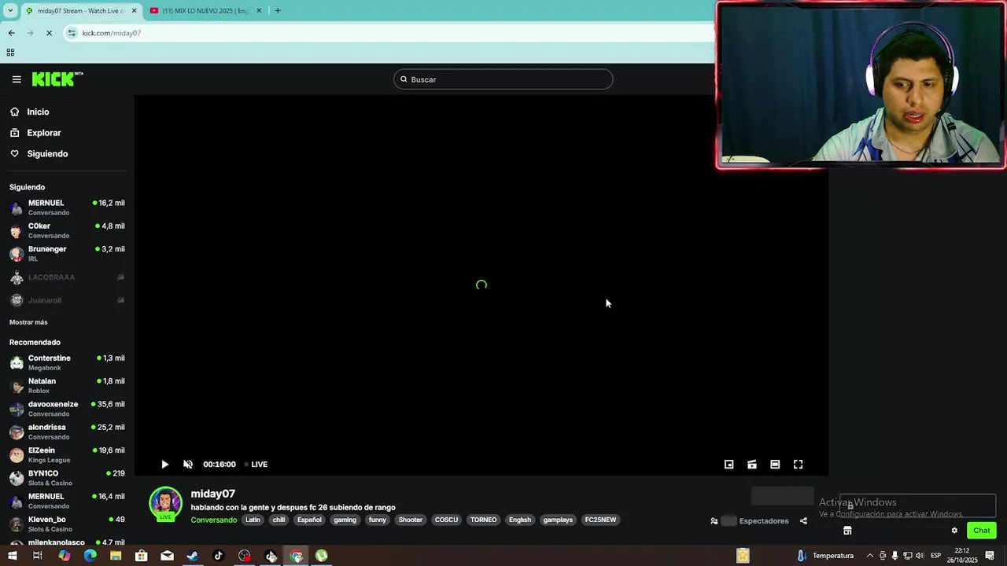
Task: Enter fullscreen on the video player
Action: (798, 465)
